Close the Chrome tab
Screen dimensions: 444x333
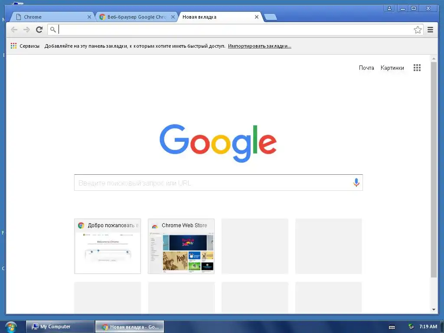[x=89, y=17]
